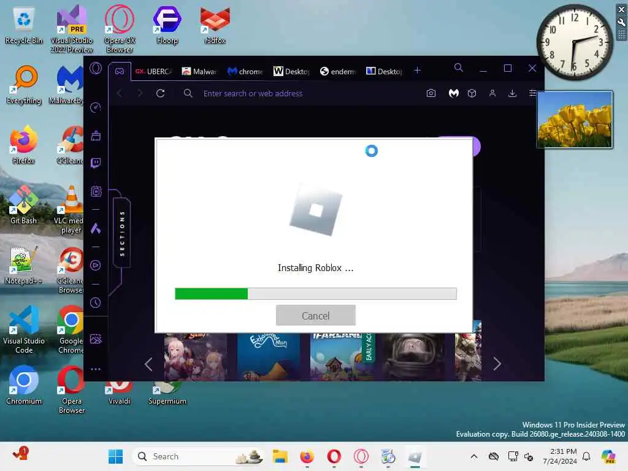Switch to the chrome tab
Image resolution: width=628 pixels, height=471 pixels.
pyautogui.click(x=245, y=71)
